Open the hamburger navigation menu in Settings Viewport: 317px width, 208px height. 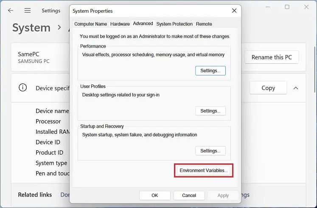28,10
